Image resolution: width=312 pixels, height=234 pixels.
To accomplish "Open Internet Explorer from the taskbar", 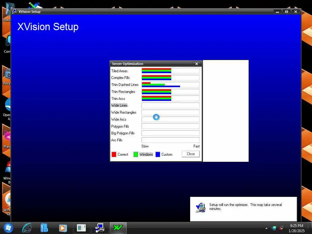I will [x=27, y=228].
